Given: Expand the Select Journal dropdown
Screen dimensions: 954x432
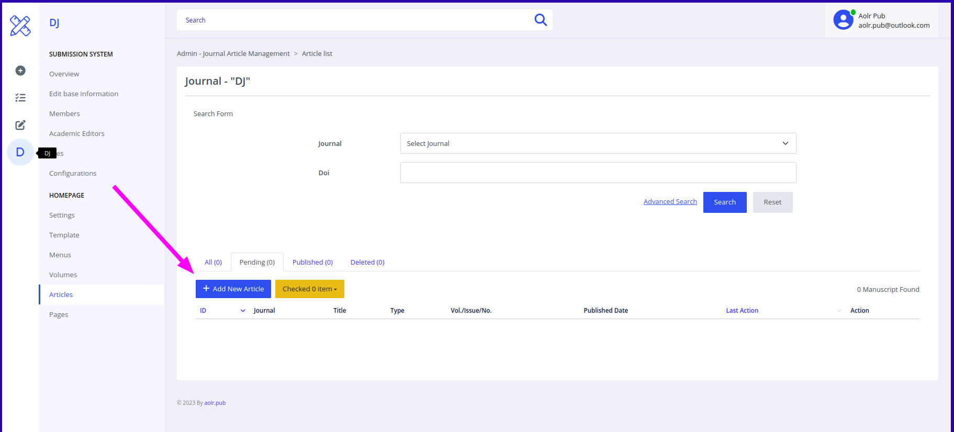Looking at the screenshot, I should pyautogui.click(x=598, y=143).
